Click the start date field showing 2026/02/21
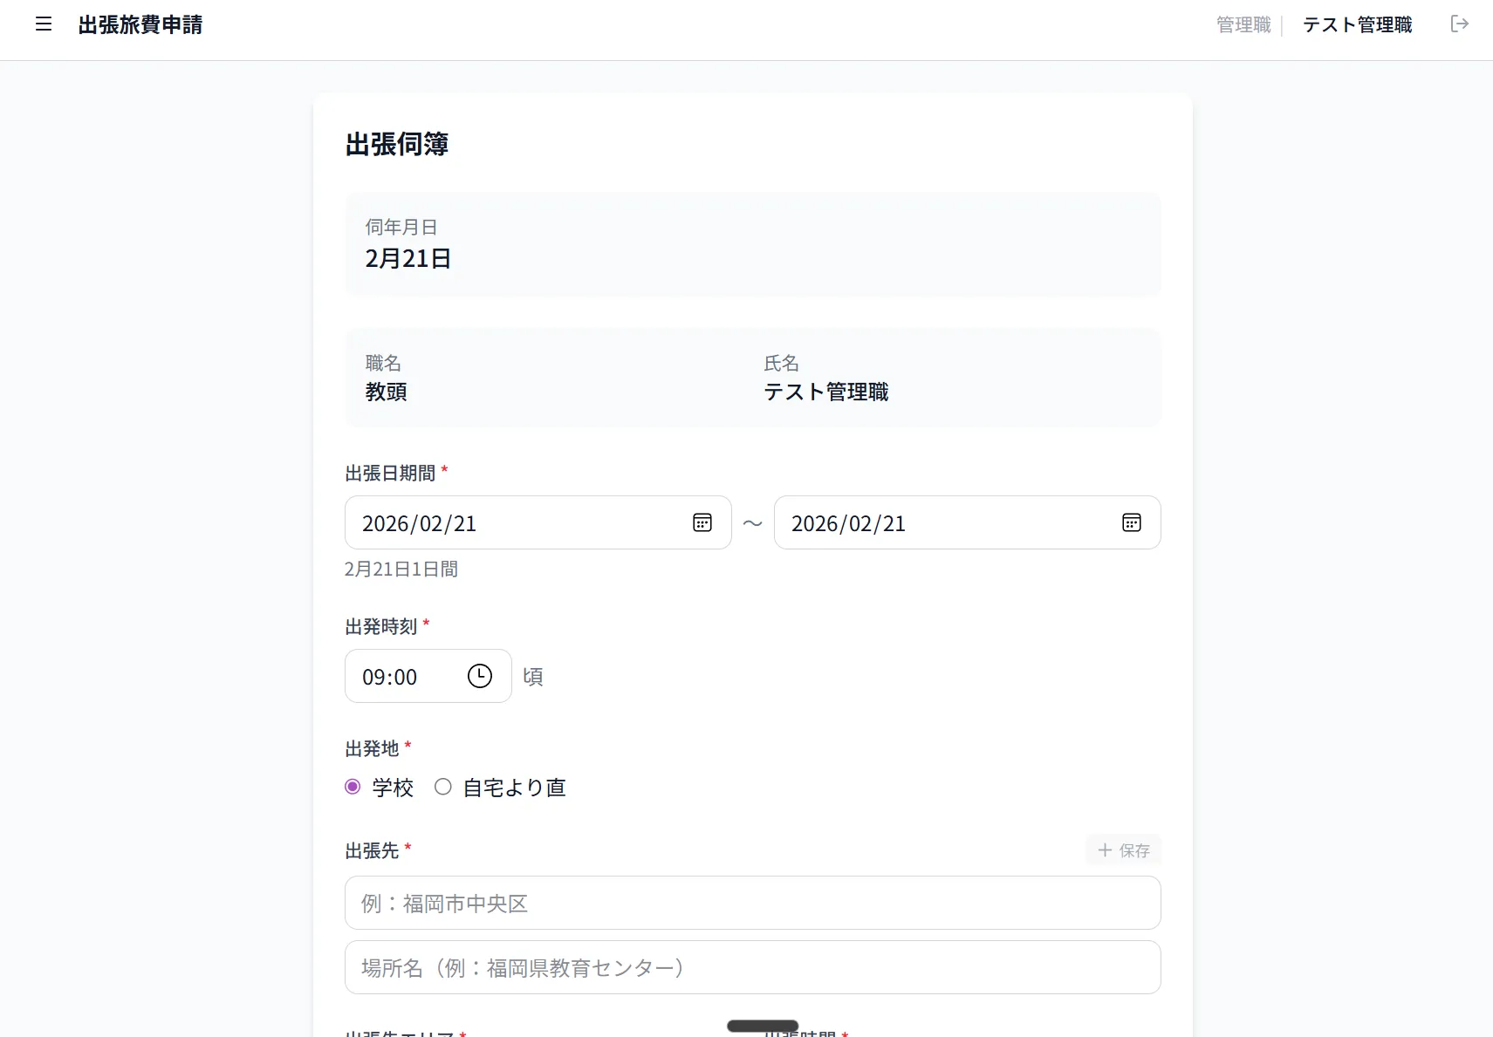 click(489, 522)
